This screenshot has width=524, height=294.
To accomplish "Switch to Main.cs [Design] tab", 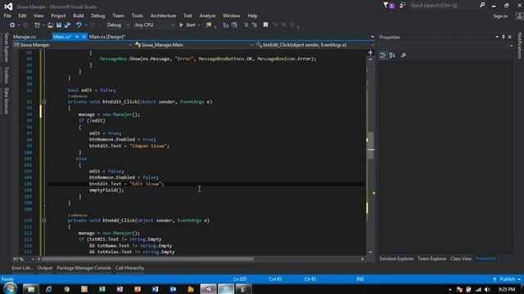I will pyautogui.click(x=107, y=37).
